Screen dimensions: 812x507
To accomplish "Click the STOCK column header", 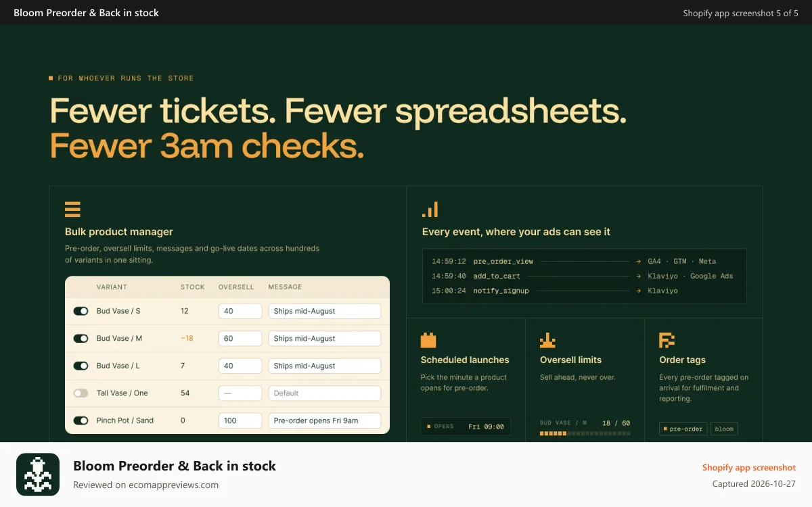I will click(x=193, y=287).
